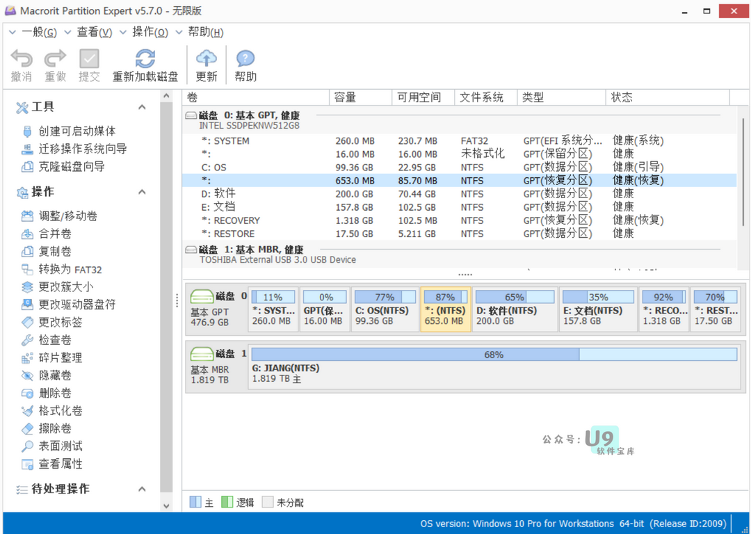Viewport: 751px width, 534px height.
Task: Choose 更改簇大小 operation
Action: [x=58, y=287]
